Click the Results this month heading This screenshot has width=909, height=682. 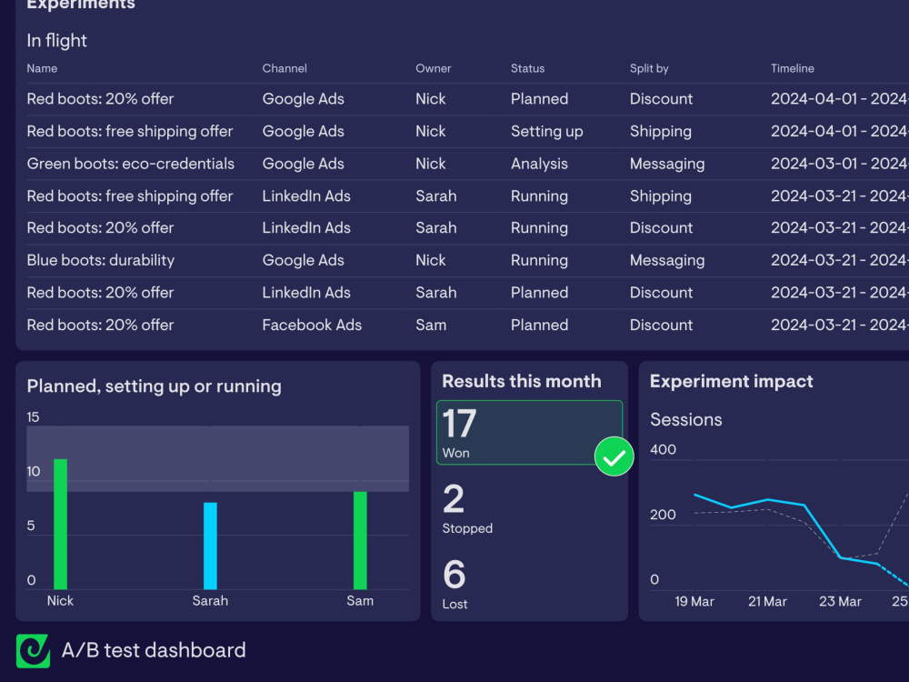pos(522,381)
